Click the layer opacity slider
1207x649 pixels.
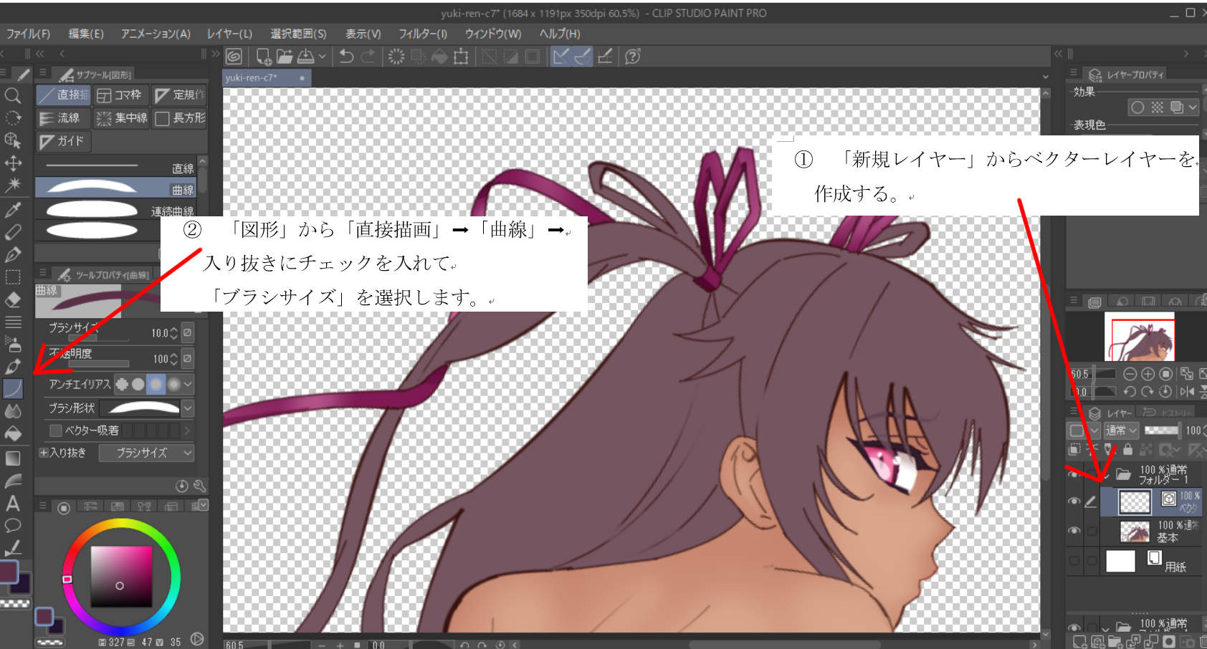pos(1162,431)
